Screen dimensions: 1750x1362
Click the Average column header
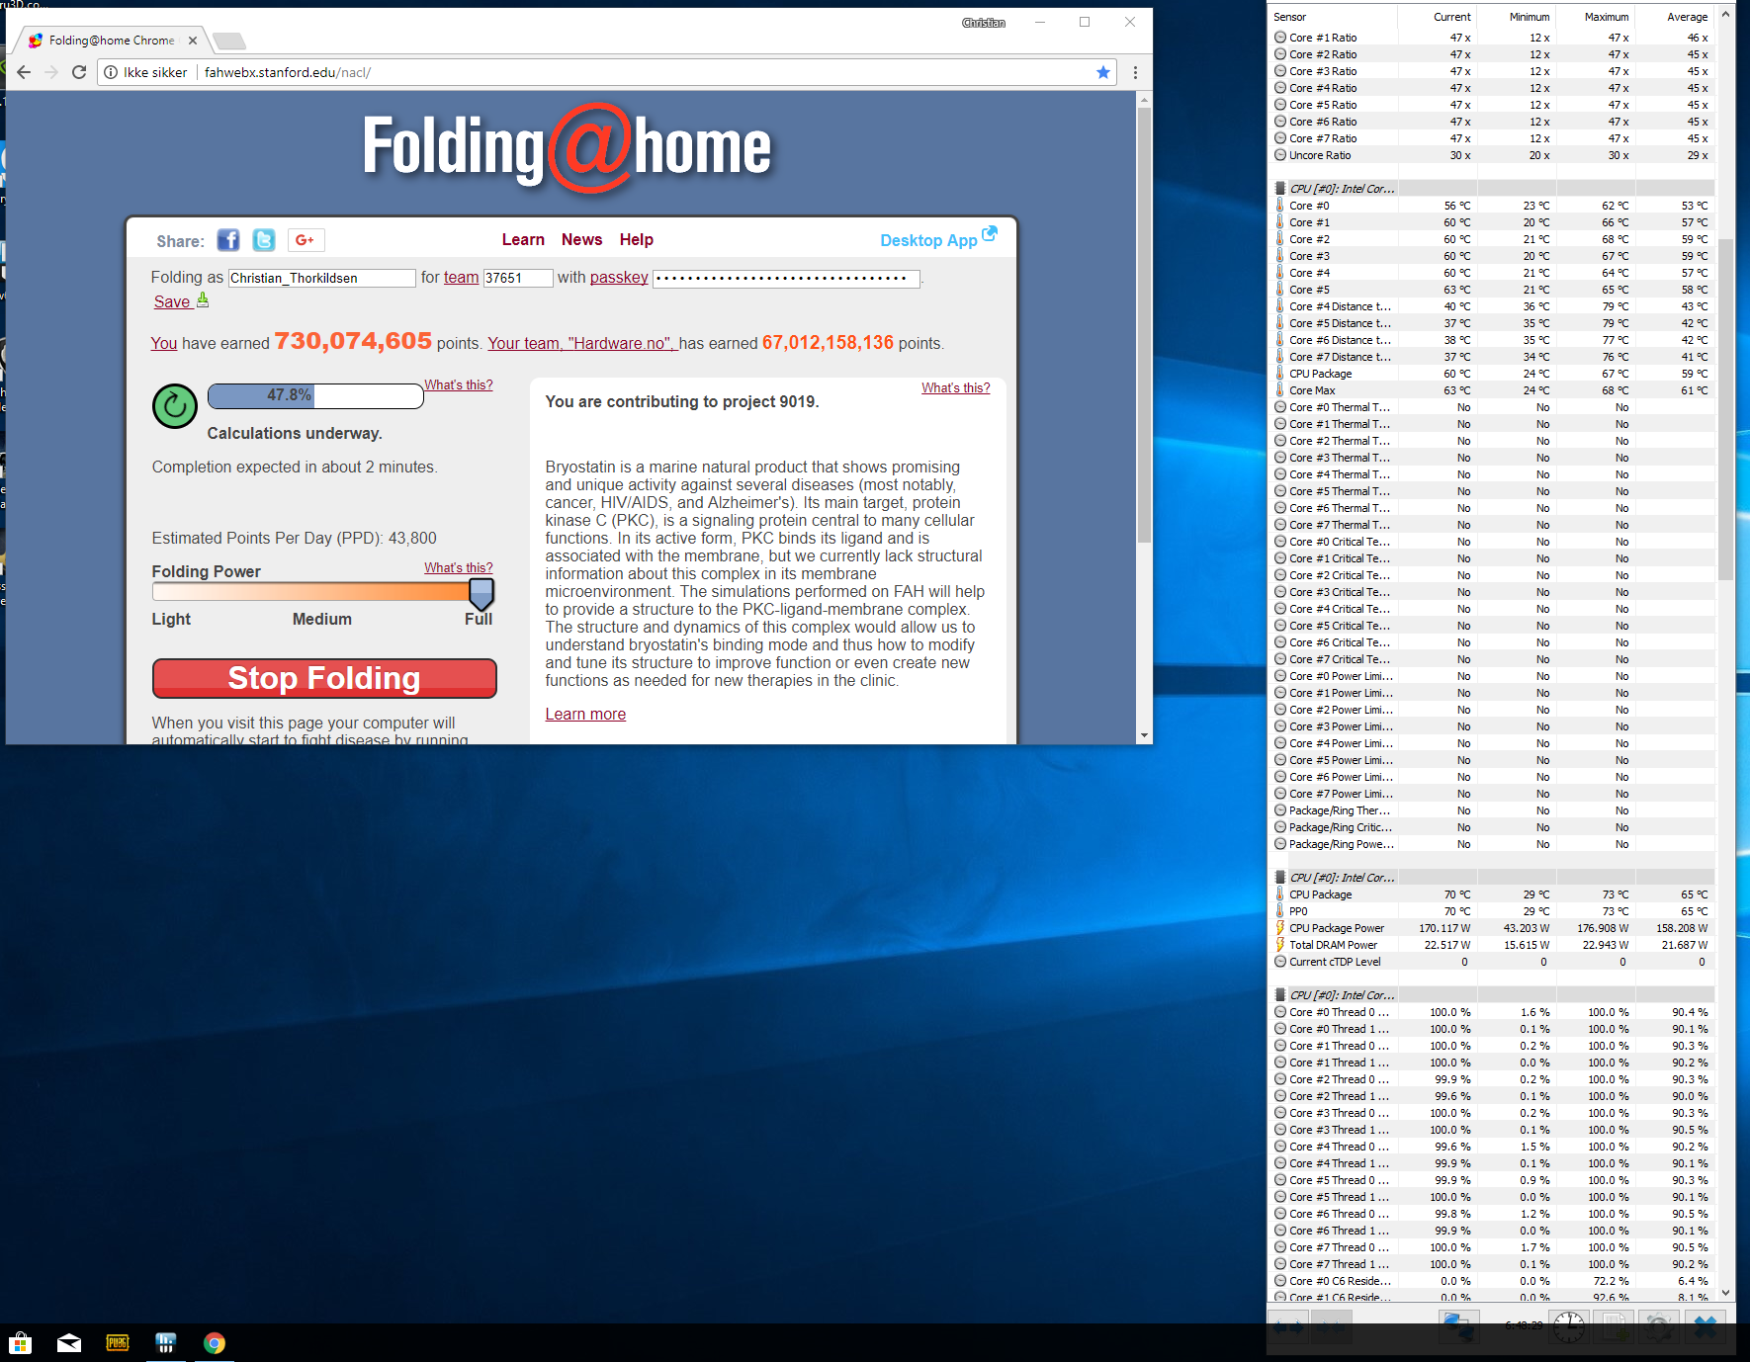(1675, 17)
